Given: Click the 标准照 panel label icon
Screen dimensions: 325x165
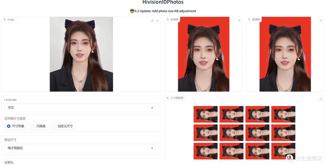Looking at the screenshot, I should point(168,20).
